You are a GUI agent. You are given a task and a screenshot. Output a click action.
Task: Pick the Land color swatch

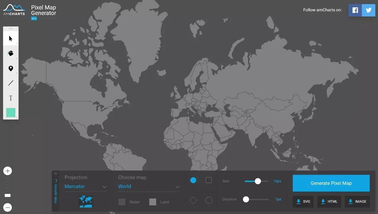(153, 202)
